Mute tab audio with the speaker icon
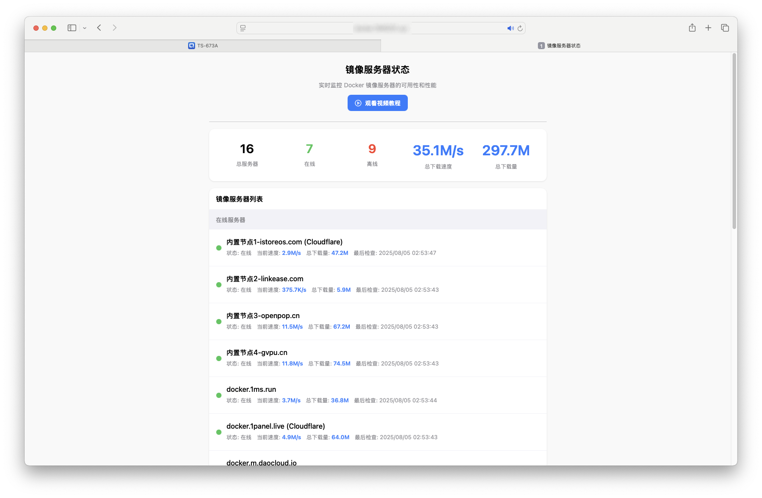The height and width of the screenshot is (498, 762). coord(510,28)
